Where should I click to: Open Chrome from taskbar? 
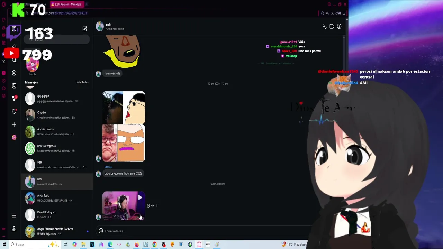click(x=154, y=245)
